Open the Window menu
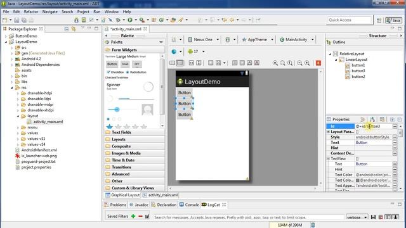 pos(112,11)
